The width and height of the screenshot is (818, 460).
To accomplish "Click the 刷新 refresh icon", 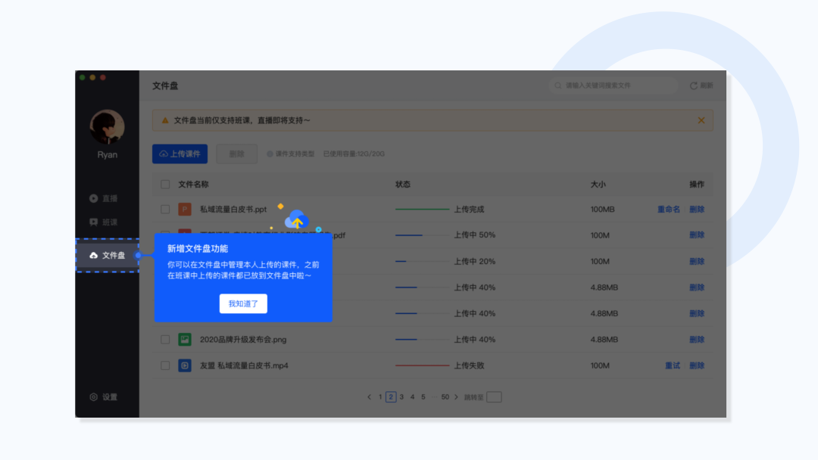I will pyautogui.click(x=693, y=85).
